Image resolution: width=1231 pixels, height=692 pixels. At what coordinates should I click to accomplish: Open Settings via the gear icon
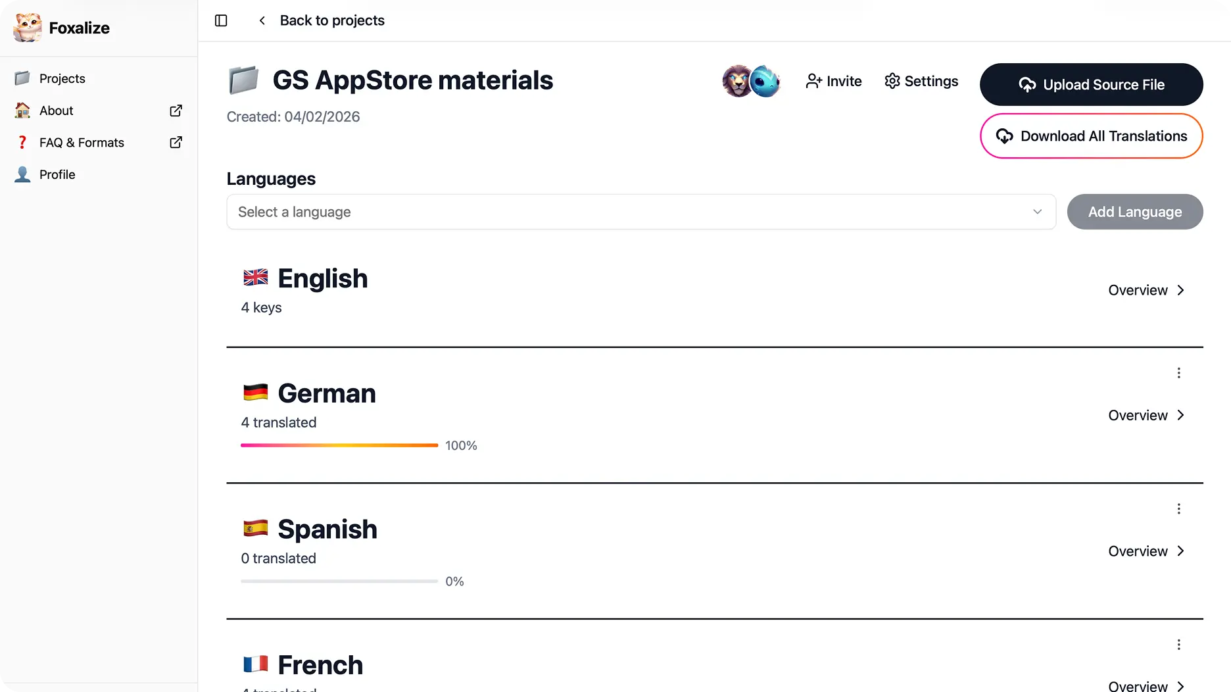[x=892, y=81]
